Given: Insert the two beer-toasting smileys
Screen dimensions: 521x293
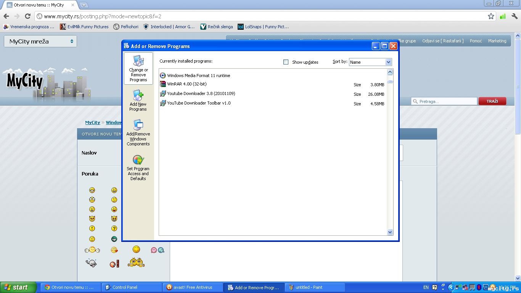Looking at the screenshot, I should click(136, 262).
